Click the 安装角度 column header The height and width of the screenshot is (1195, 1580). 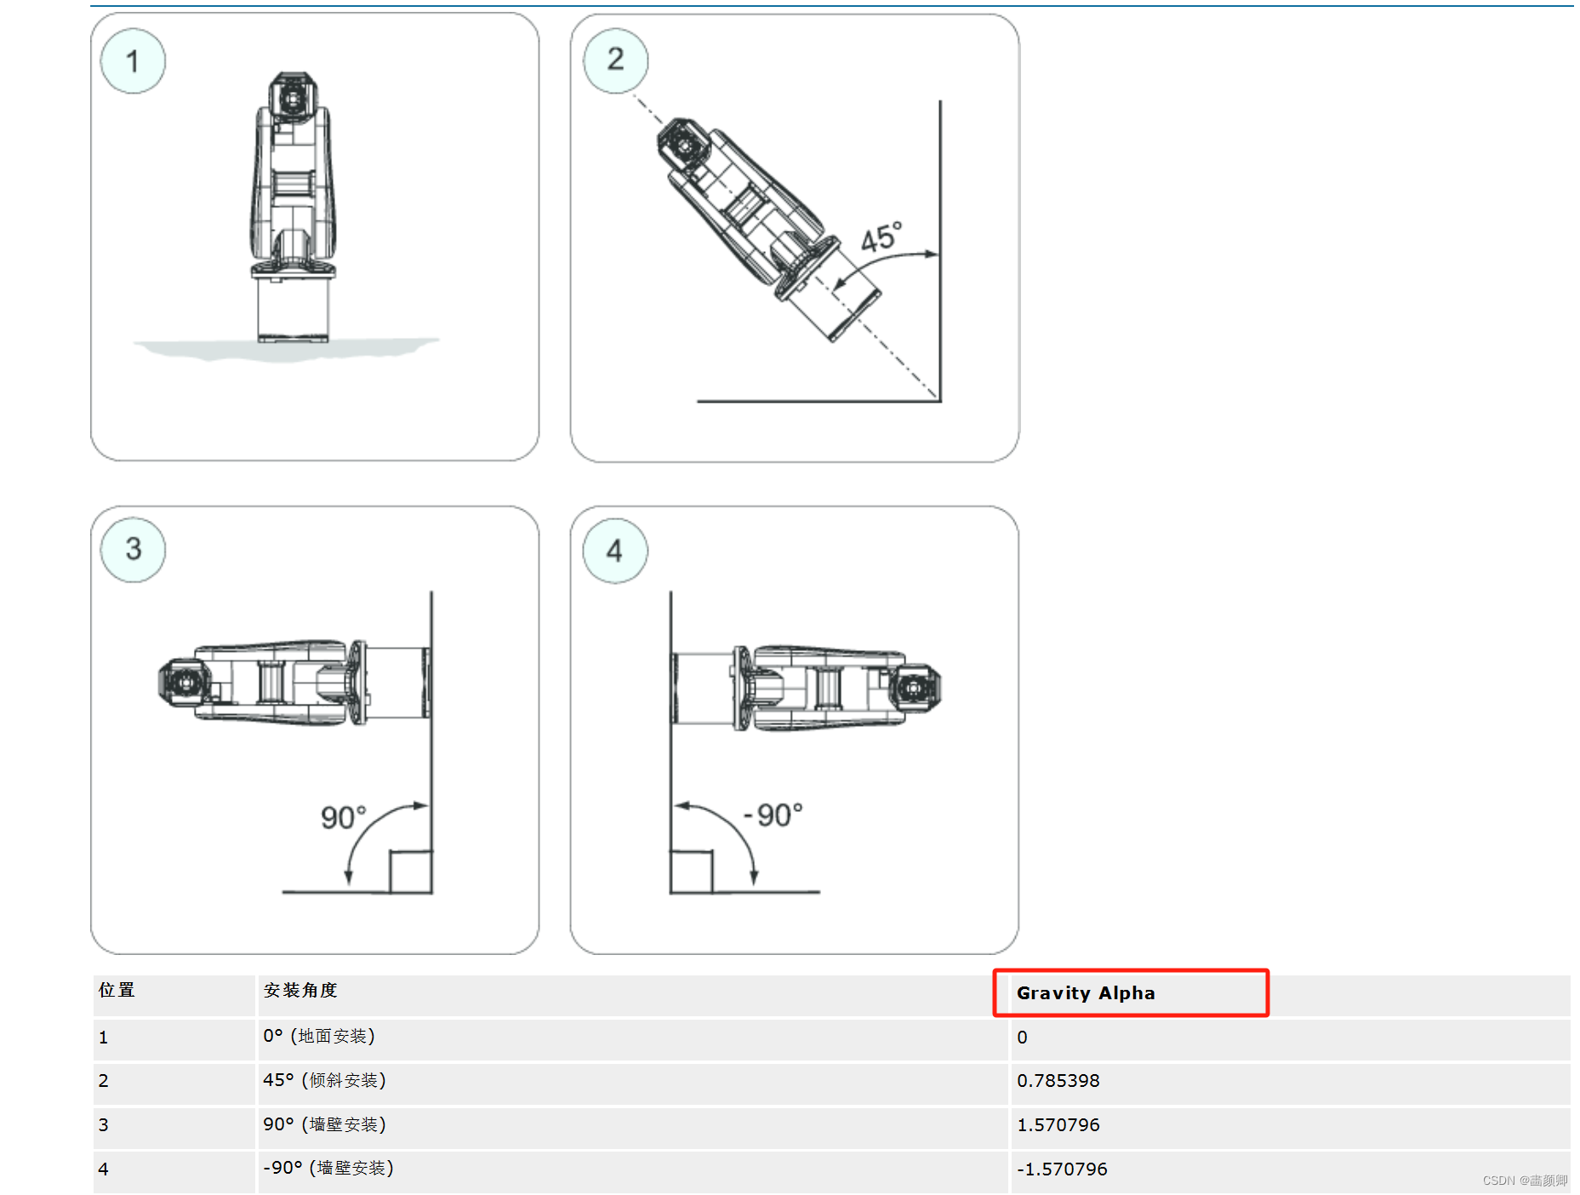coord(300,990)
